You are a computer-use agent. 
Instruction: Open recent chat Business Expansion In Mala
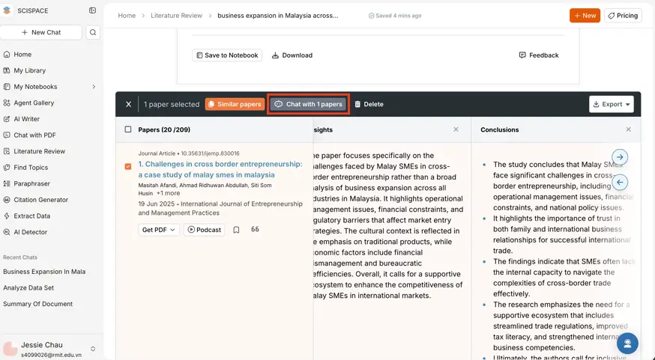coord(44,272)
